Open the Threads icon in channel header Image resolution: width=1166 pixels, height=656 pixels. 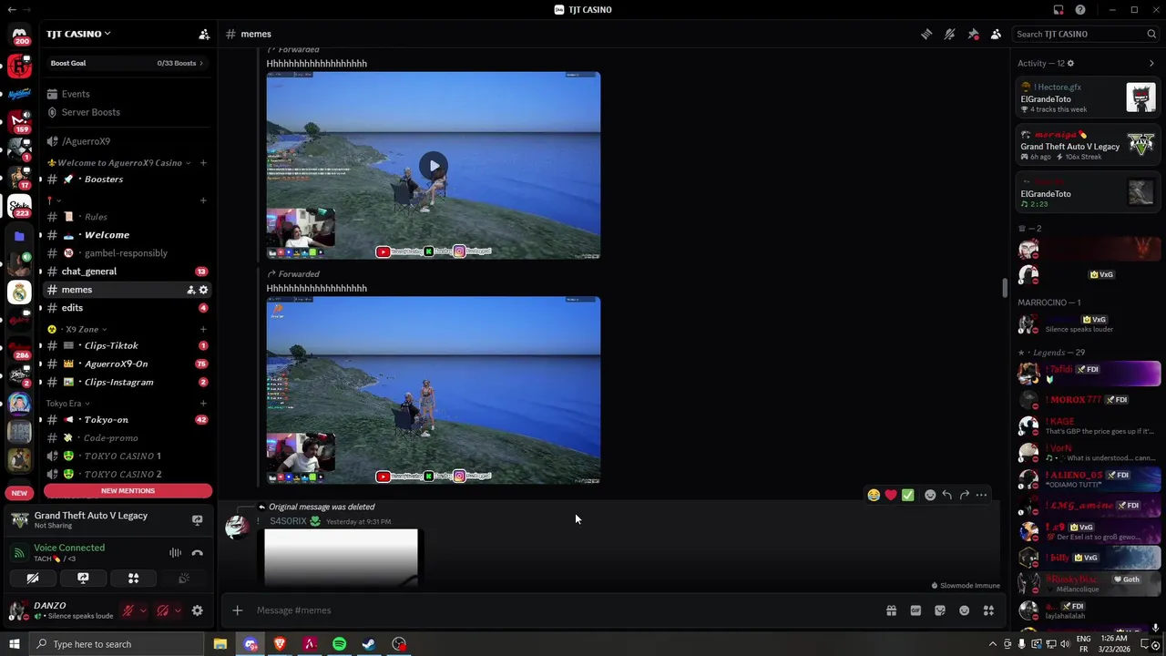pos(926,34)
